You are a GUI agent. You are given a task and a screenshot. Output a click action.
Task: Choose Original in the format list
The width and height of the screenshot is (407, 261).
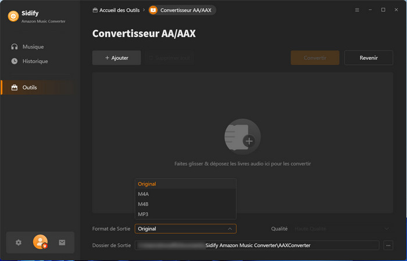(x=185, y=184)
